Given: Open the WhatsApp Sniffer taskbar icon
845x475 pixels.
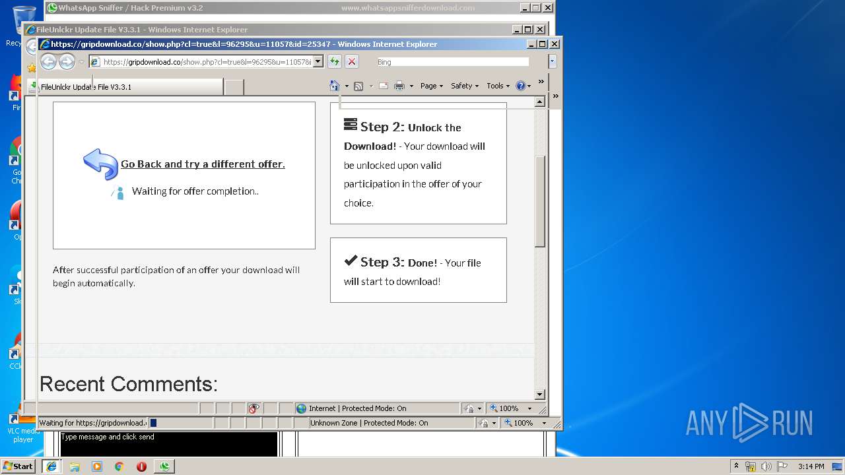Looking at the screenshot, I should point(164,466).
